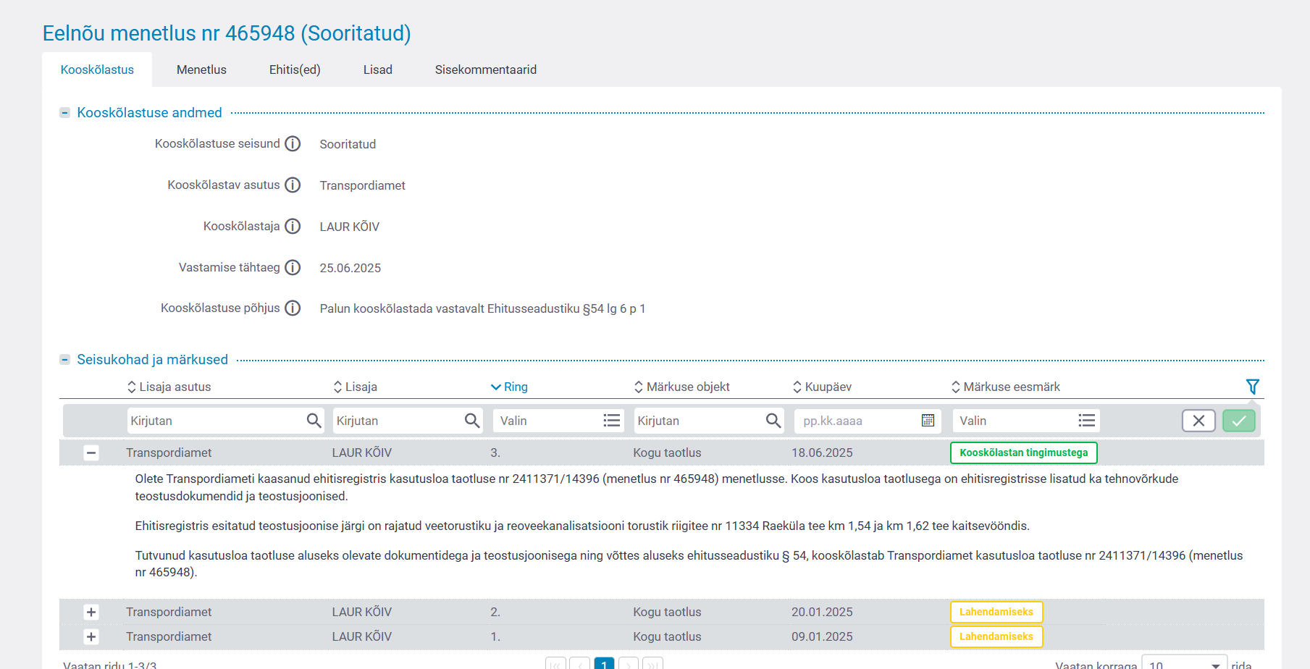Image resolution: width=1310 pixels, height=669 pixels.
Task: Clear filters with the X button
Action: click(x=1198, y=421)
